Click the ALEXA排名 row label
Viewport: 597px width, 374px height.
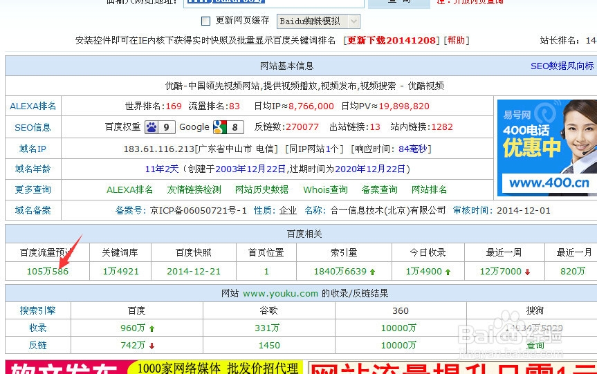tap(33, 106)
